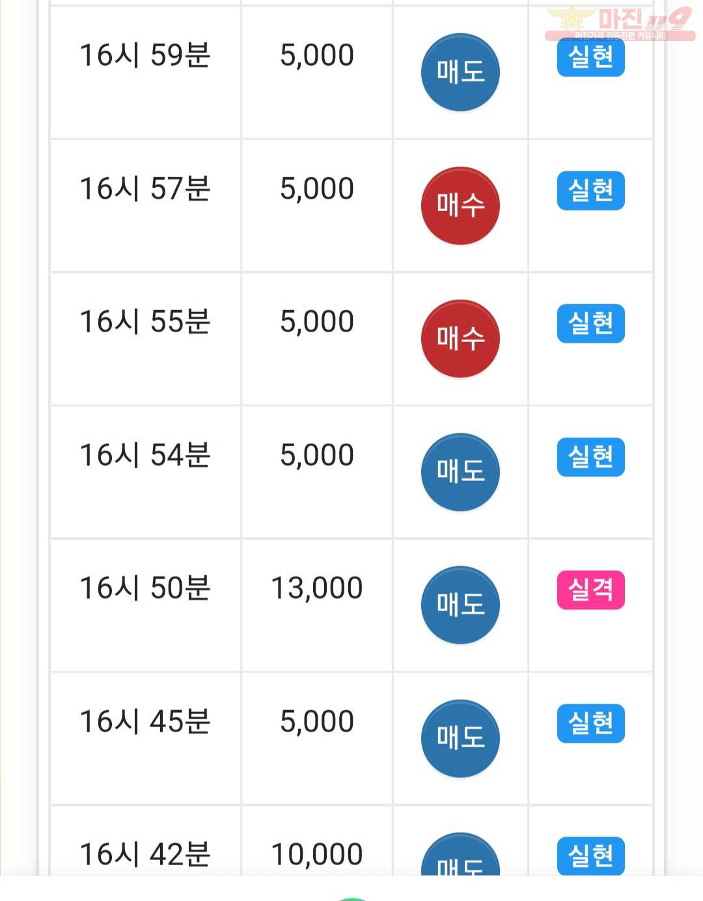703x901 pixels.
Task: Select the 5,000 amount in 16시 45분 row
Action: click(317, 722)
